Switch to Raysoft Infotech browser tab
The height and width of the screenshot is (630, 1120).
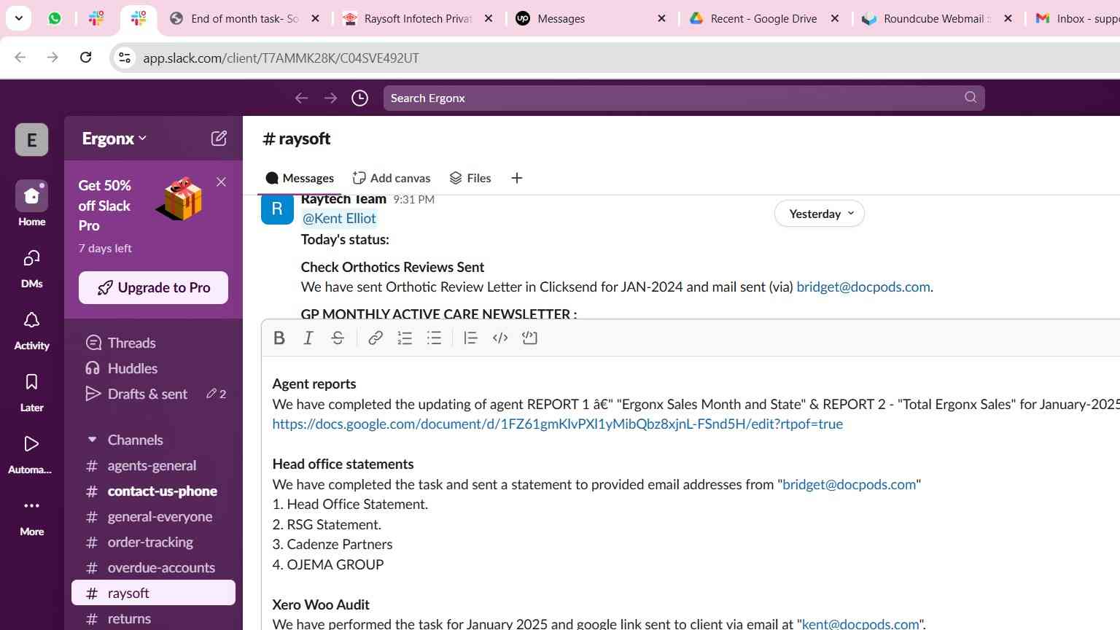point(419,19)
